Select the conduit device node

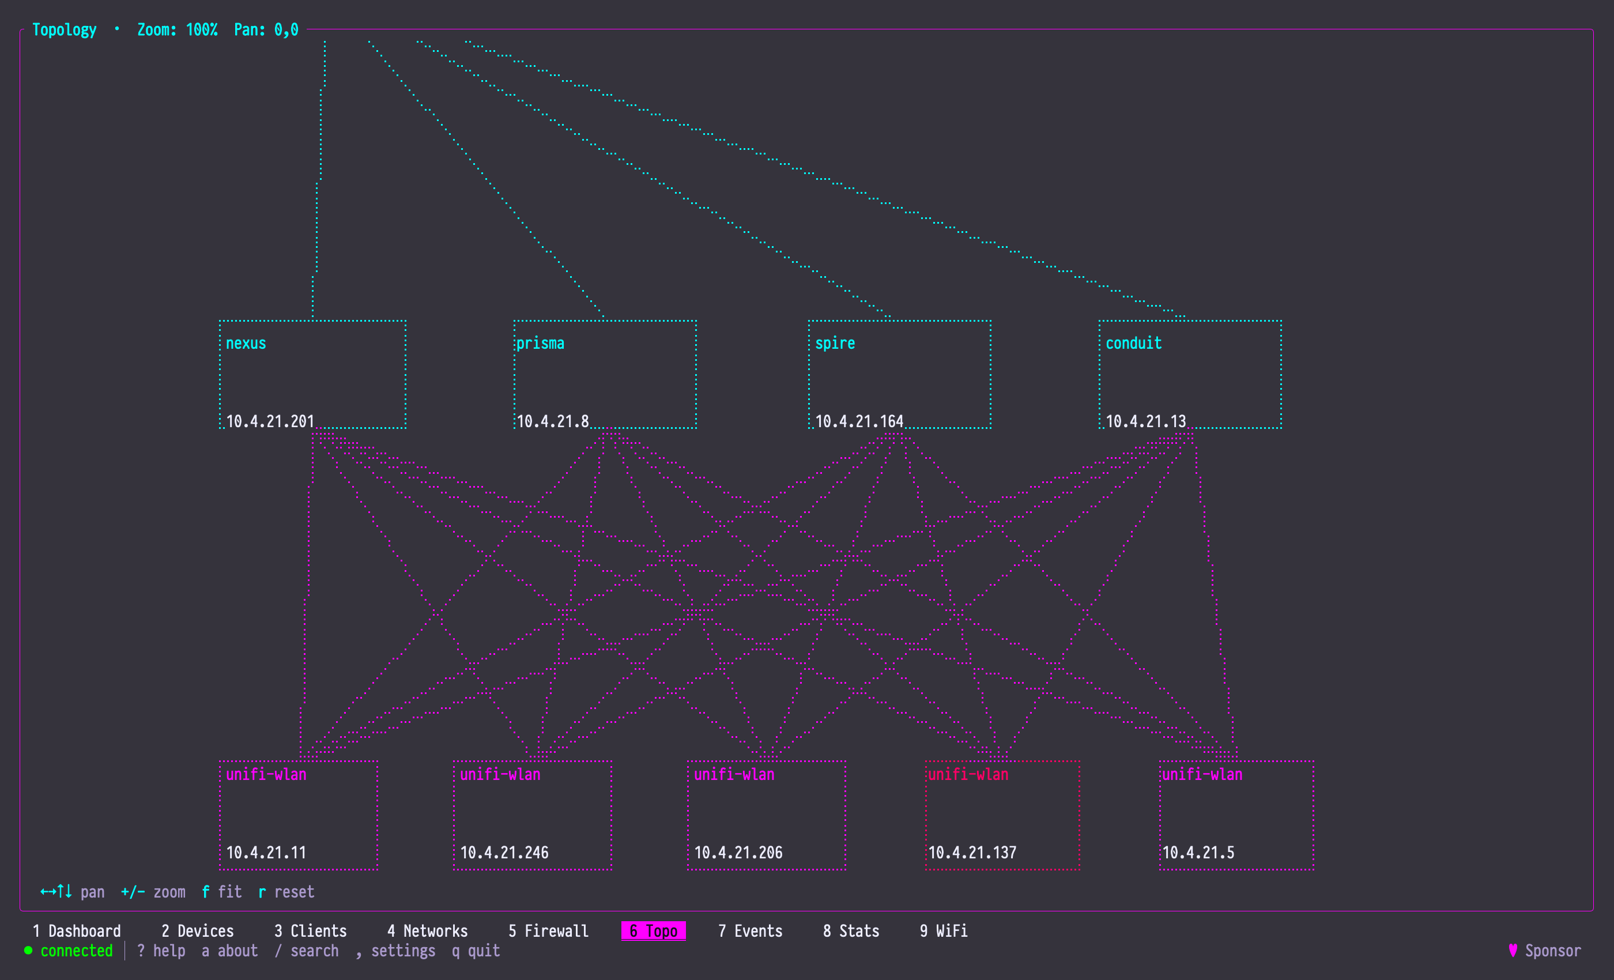1190,375
